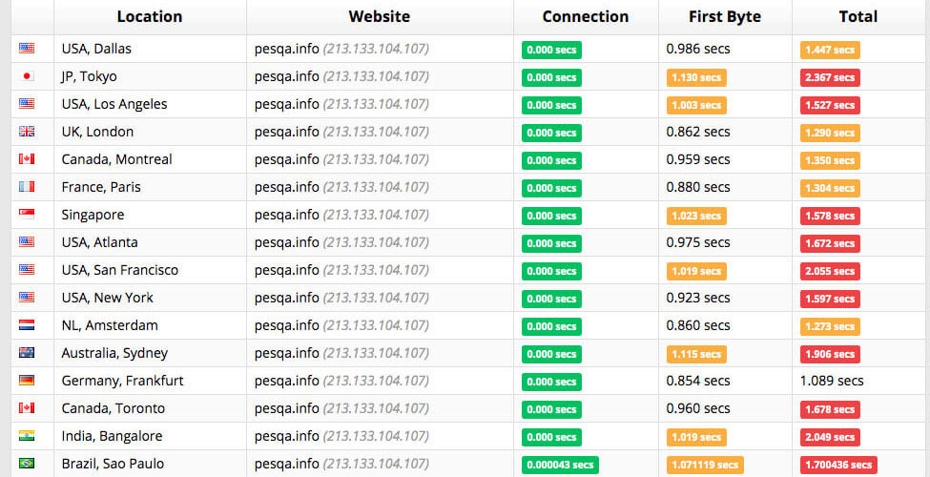Click the 1.089 secs total value for Frankfurt
Image resolution: width=930 pixels, height=477 pixels.
coord(832,381)
